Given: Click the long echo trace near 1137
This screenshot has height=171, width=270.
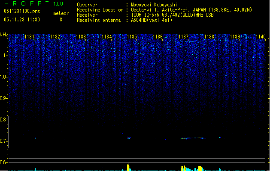Looking at the screenshot, I should (192, 138).
